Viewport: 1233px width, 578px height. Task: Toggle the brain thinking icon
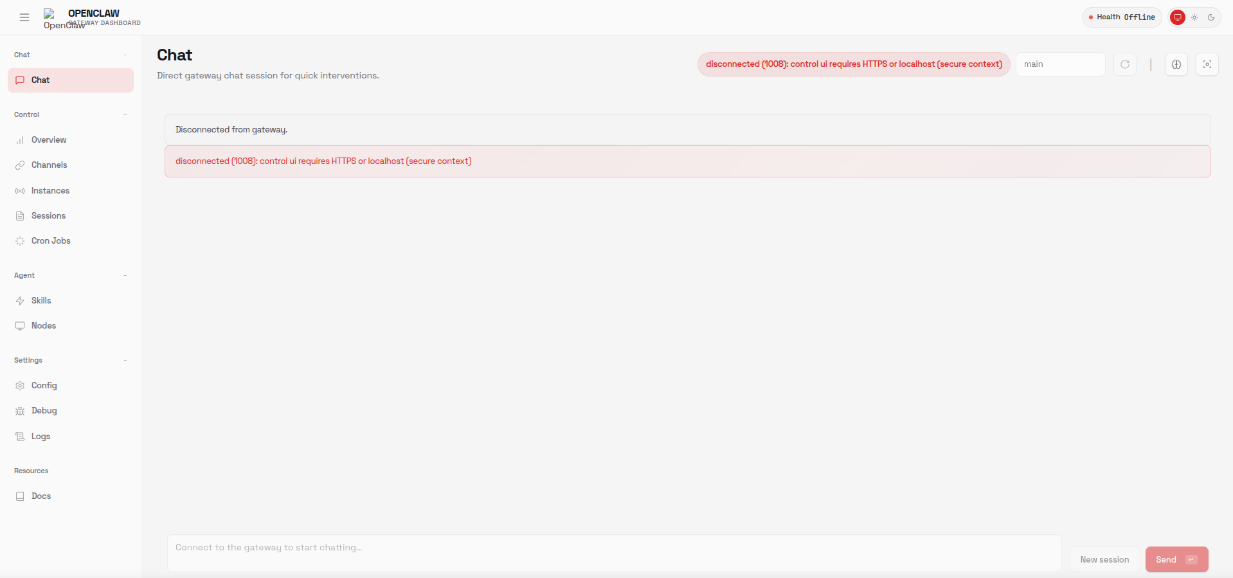tap(1176, 64)
